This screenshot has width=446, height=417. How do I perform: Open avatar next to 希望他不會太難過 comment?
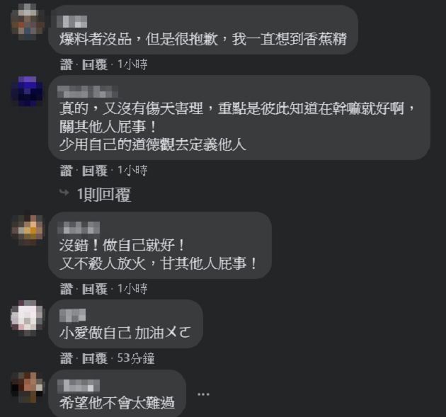click(28, 387)
